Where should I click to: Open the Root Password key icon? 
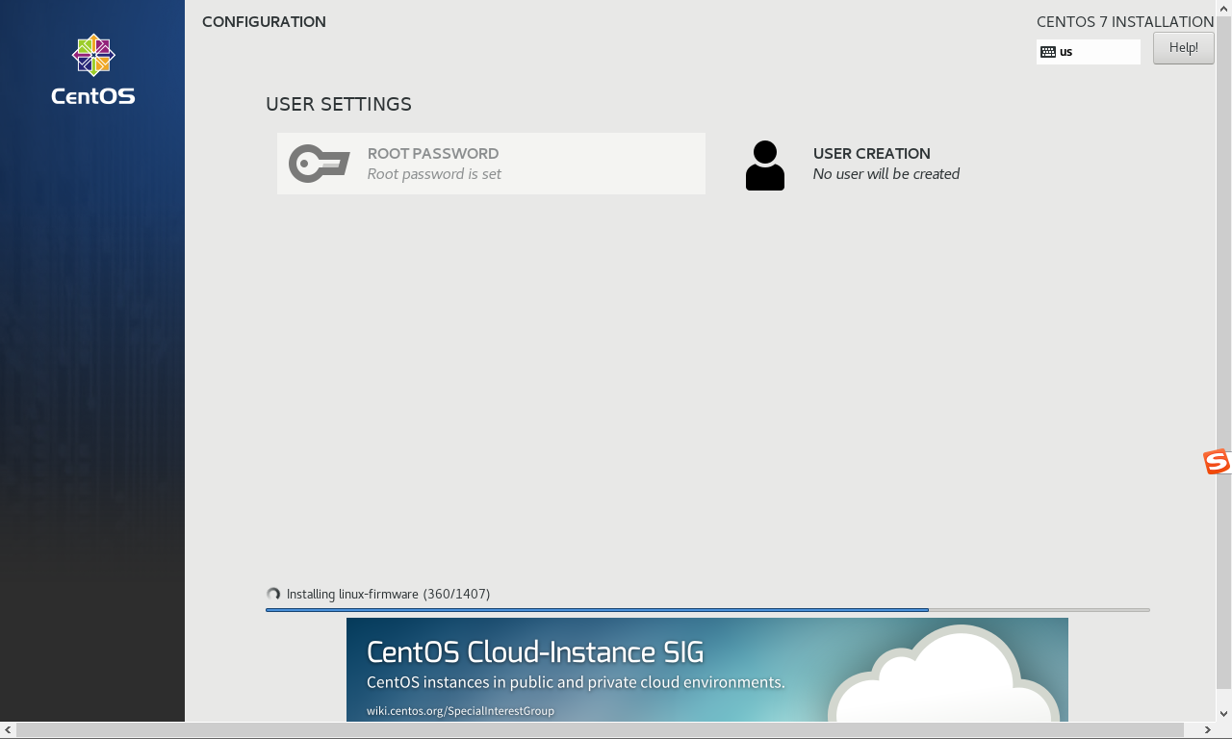point(319,164)
